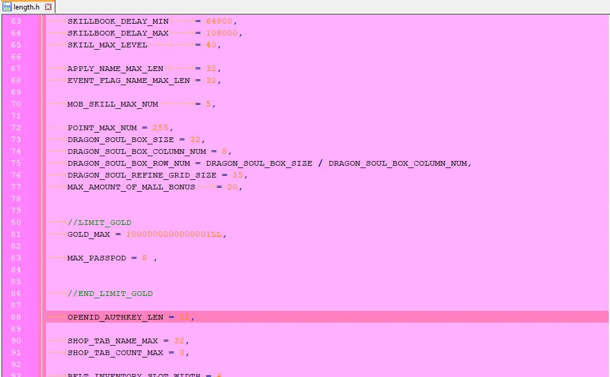Screen dimensions: 610x377
Task: Click the //LIMIT_GOLD comment
Action: (x=99, y=223)
